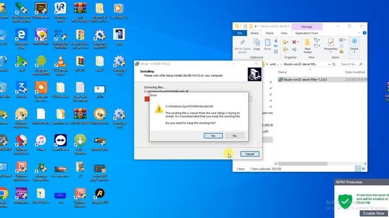Click Pin to Quick access in ribbon
Viewport: 389px width, 218px height.
pyautogui.click(x=243, y=47)
